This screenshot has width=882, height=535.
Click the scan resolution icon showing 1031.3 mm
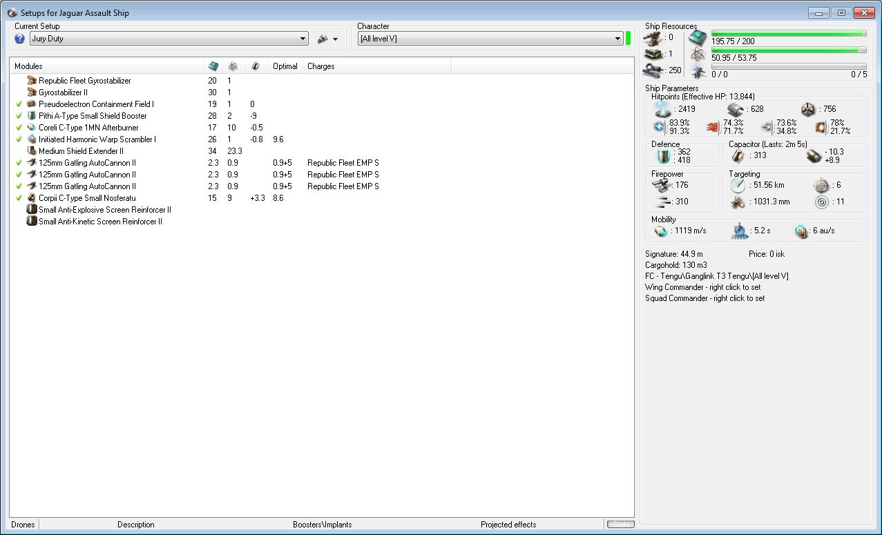738,202
